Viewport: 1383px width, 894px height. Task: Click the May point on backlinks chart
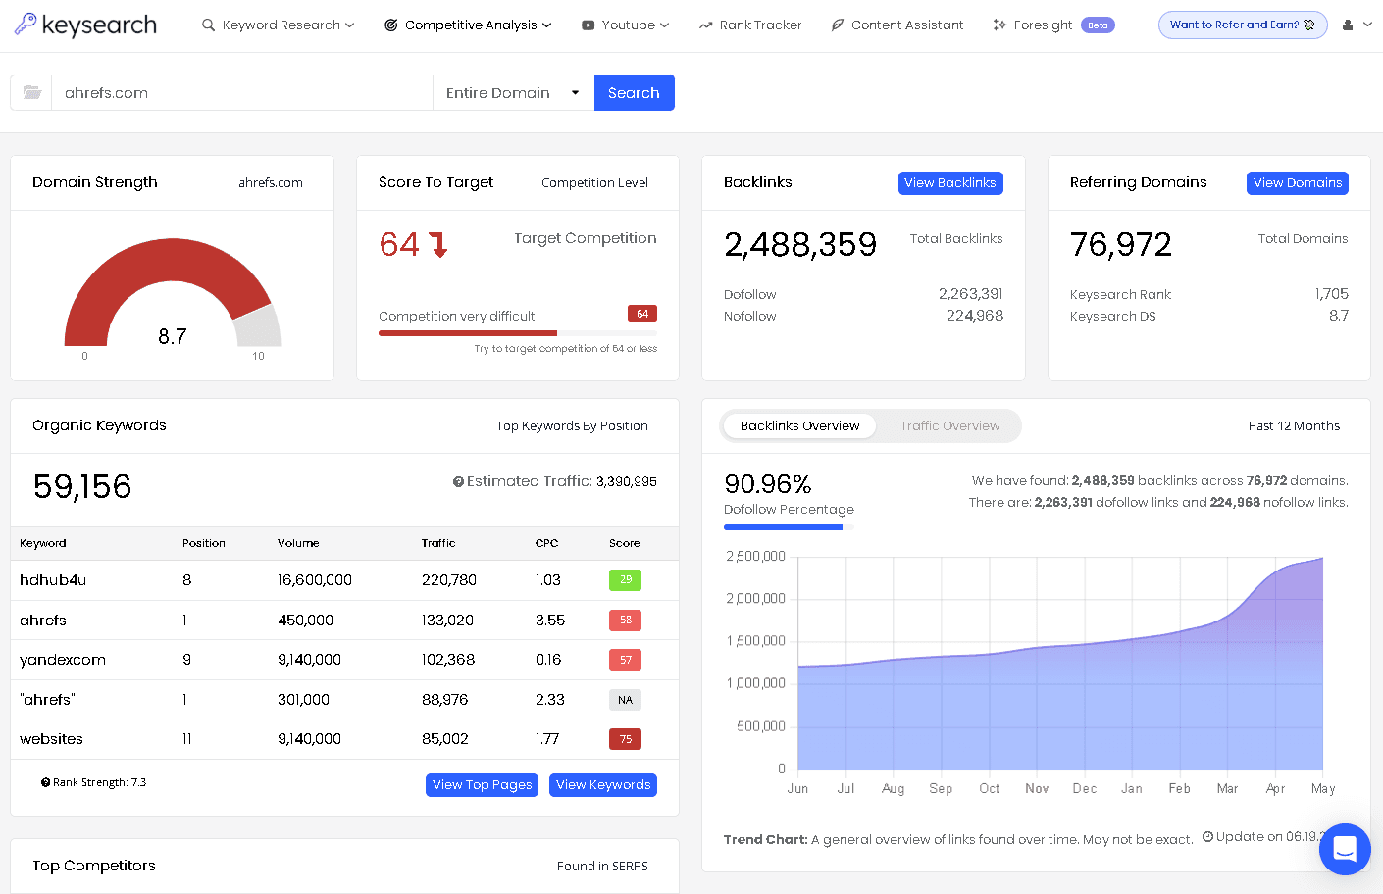(x=1323, y=559)
